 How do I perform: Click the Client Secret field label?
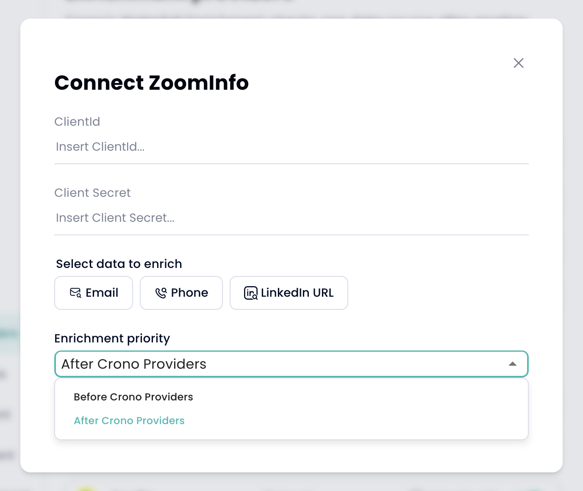click(x=92, y=193)
